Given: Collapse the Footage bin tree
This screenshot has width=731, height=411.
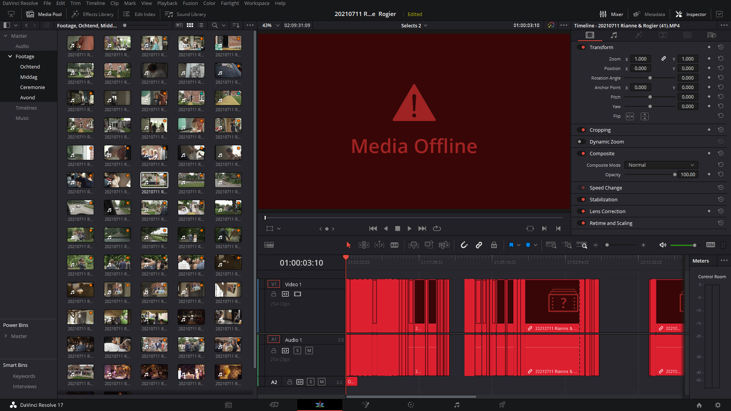Looking at the screenshot, I should (10, 57).
